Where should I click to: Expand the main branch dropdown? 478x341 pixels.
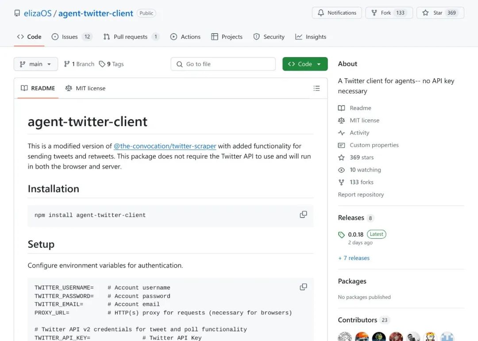(x=36, y=64)
